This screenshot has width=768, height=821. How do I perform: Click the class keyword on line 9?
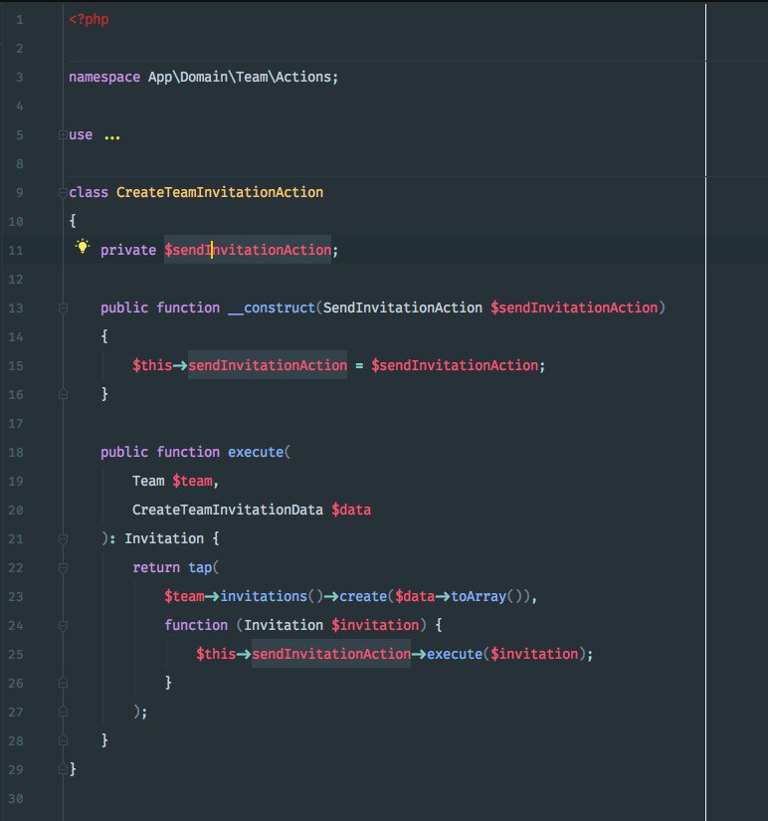coord(89,192)
